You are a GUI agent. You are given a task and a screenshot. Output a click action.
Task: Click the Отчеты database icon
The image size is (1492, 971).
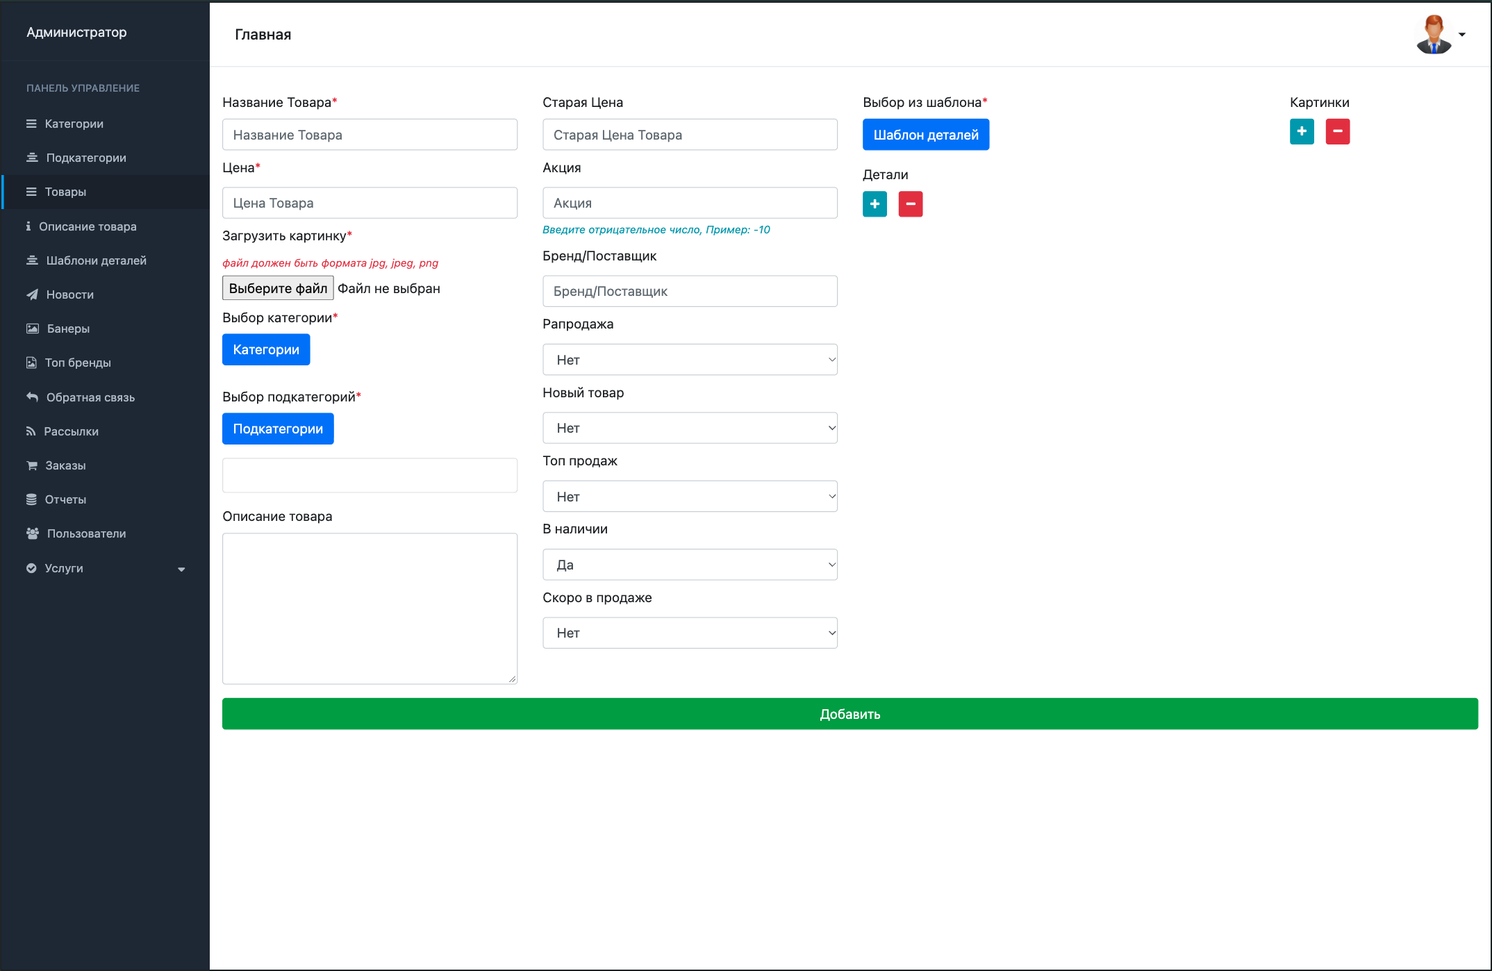pyautogui.click(x=31, y=499)
